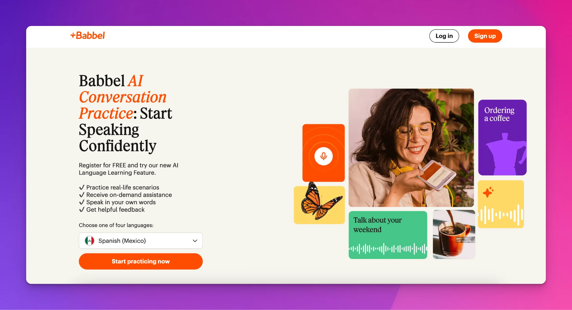This screenshot has height=310, width=572.
Task: Click the orange Sign up button
Action: [485, 36]
